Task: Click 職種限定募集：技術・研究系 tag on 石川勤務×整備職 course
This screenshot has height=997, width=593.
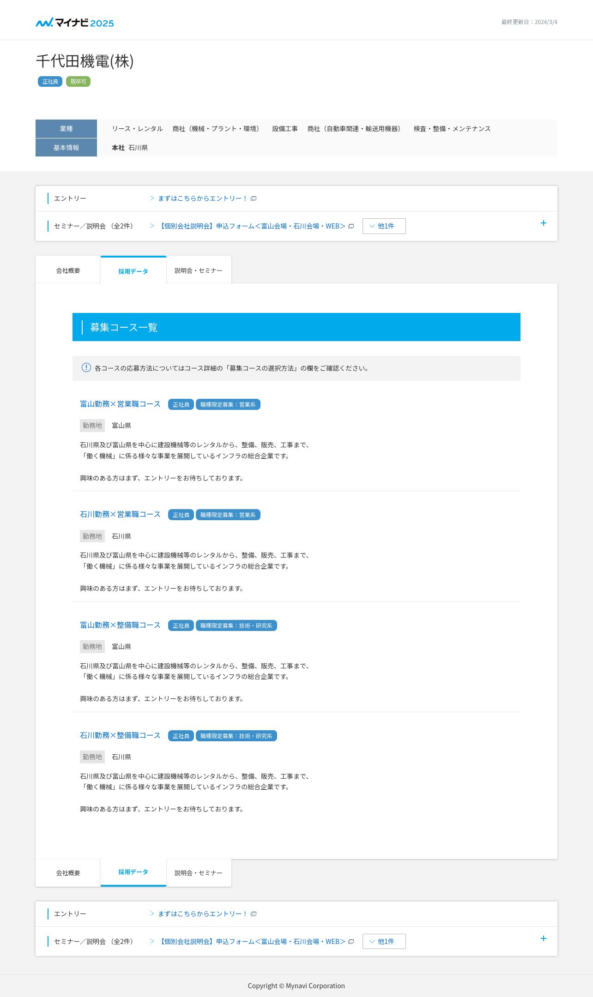Action: tap(236, 736)
